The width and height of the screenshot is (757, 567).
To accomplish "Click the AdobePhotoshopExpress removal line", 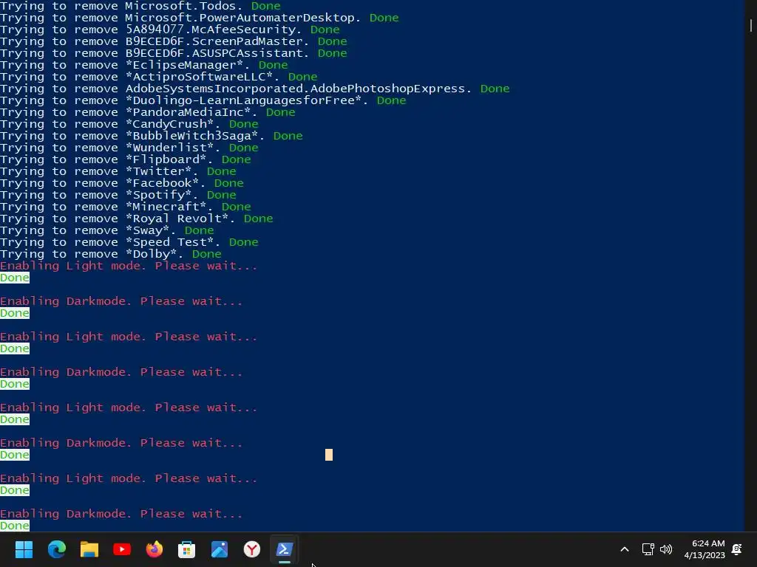I will tap(255, 89).
